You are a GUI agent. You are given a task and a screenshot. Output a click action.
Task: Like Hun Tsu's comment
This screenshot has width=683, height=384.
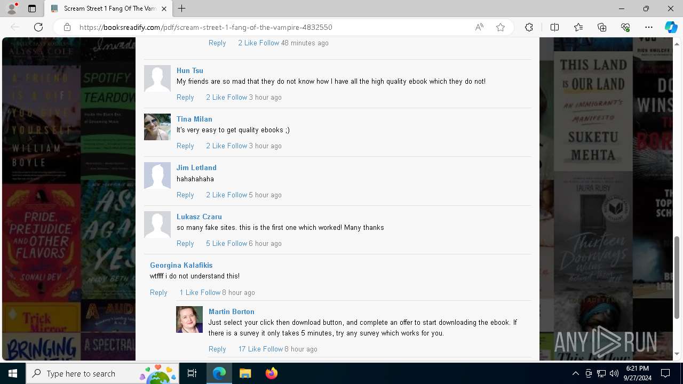coord(215,97)
